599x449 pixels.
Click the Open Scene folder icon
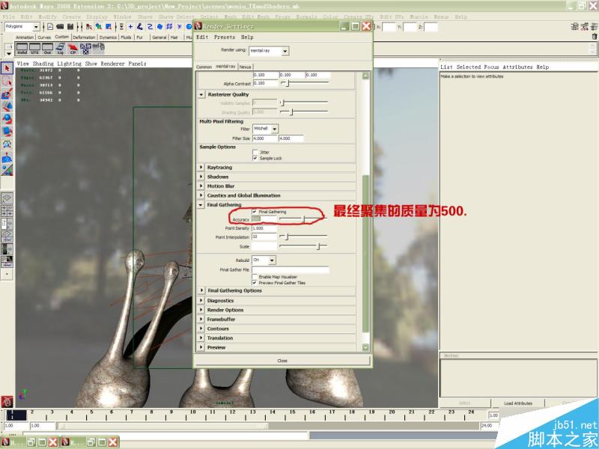click(x=60, y=27)
